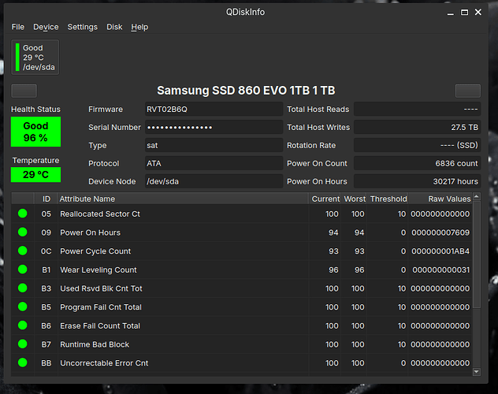498x394 pixels.
Task: Click green status dot for Program Fail Cnt Total
Action: [23, 307]
